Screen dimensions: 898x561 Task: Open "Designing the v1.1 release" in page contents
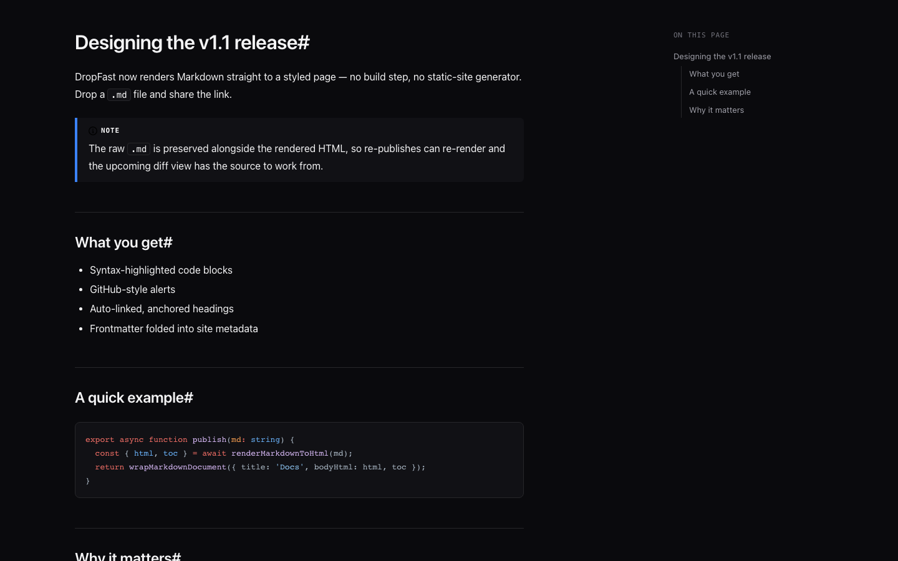[x=722, y=57]
